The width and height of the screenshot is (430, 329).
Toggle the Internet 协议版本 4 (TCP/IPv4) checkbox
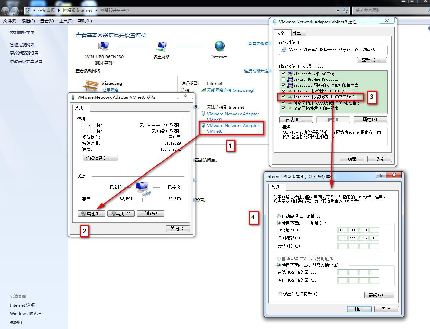tap(283, 96)
